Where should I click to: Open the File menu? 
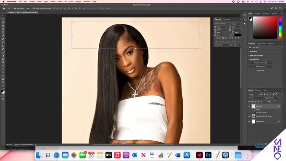pyautogui.click(x=20, y=1)
